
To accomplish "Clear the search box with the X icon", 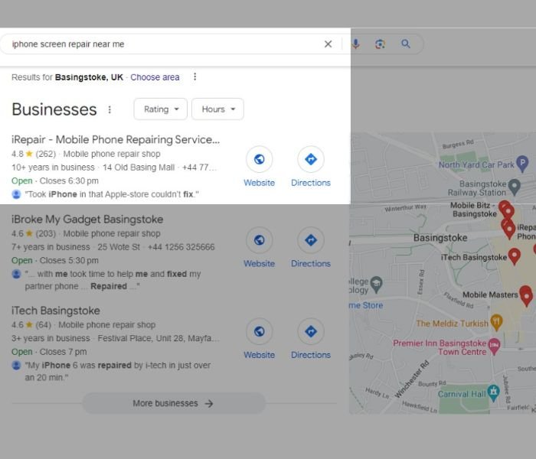I will 328,44.
